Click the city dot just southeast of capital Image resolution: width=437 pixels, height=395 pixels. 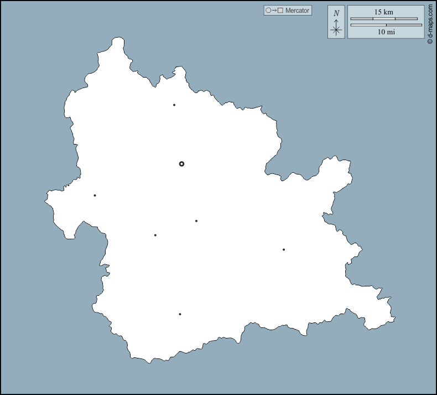[x=196, y=221]
